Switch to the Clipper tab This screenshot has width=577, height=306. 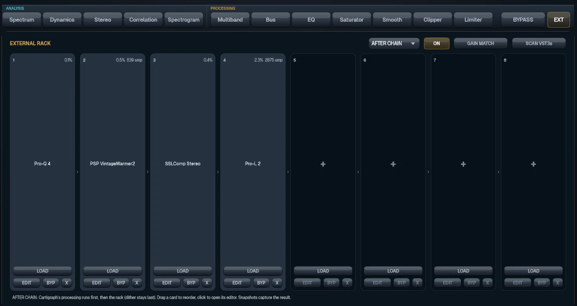[x=432, y=20]
